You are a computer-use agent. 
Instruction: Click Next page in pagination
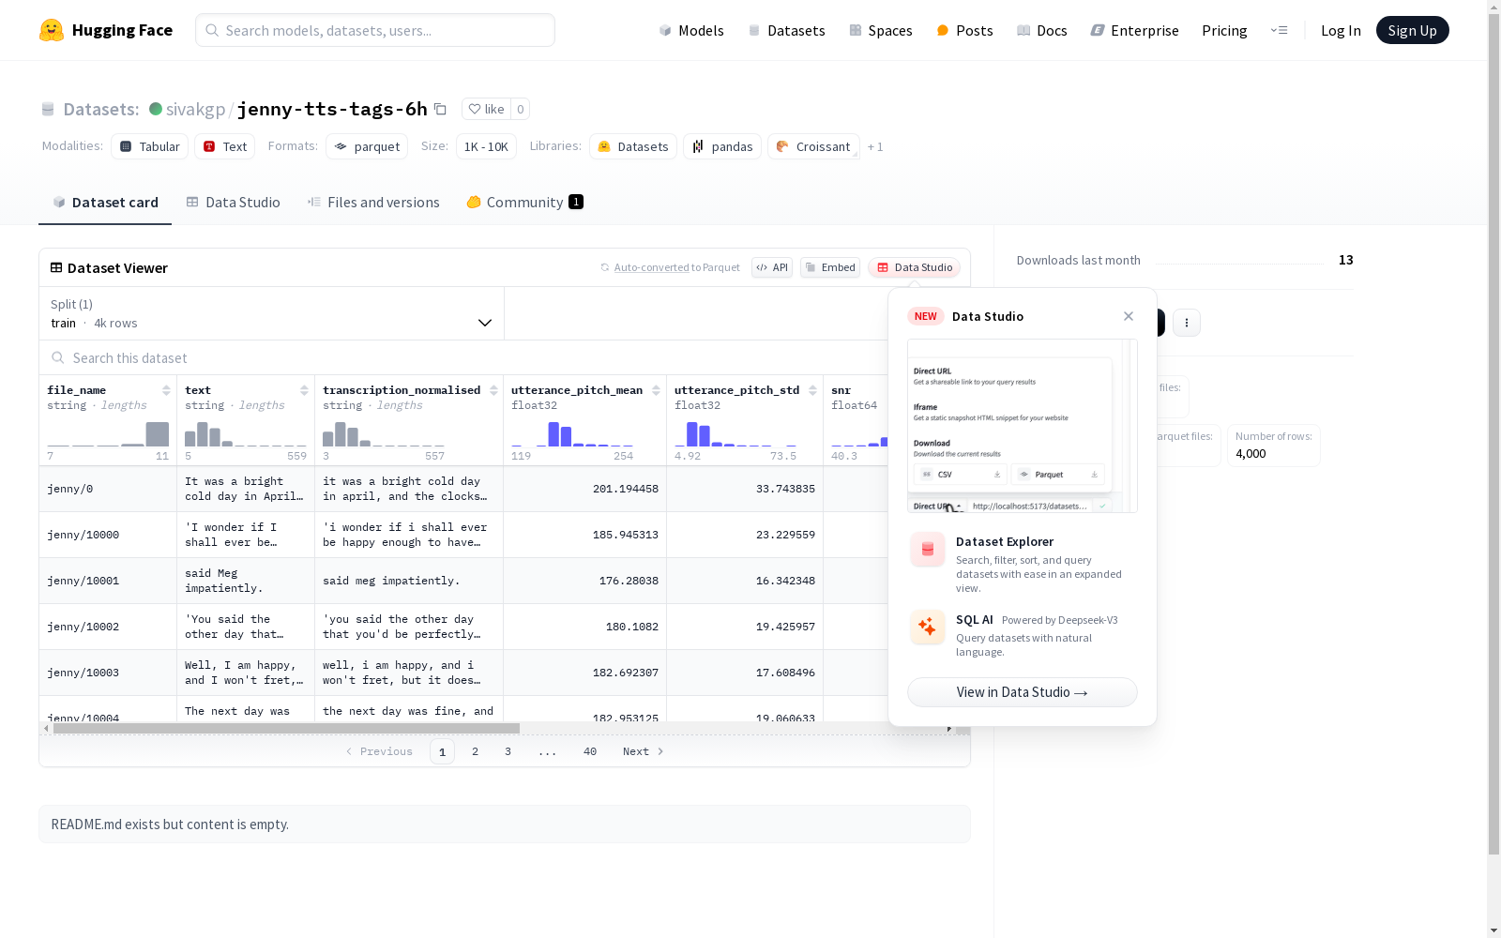(x=644, y=751)
